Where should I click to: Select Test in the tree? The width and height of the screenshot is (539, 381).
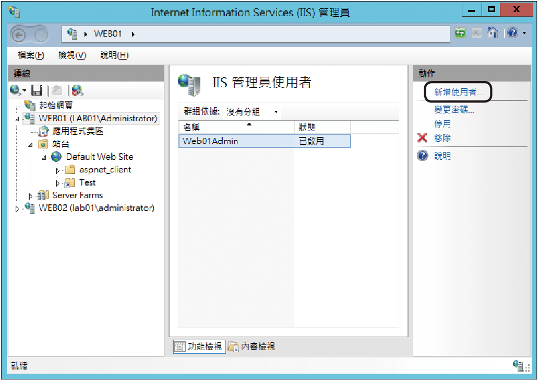click(87, 182)
